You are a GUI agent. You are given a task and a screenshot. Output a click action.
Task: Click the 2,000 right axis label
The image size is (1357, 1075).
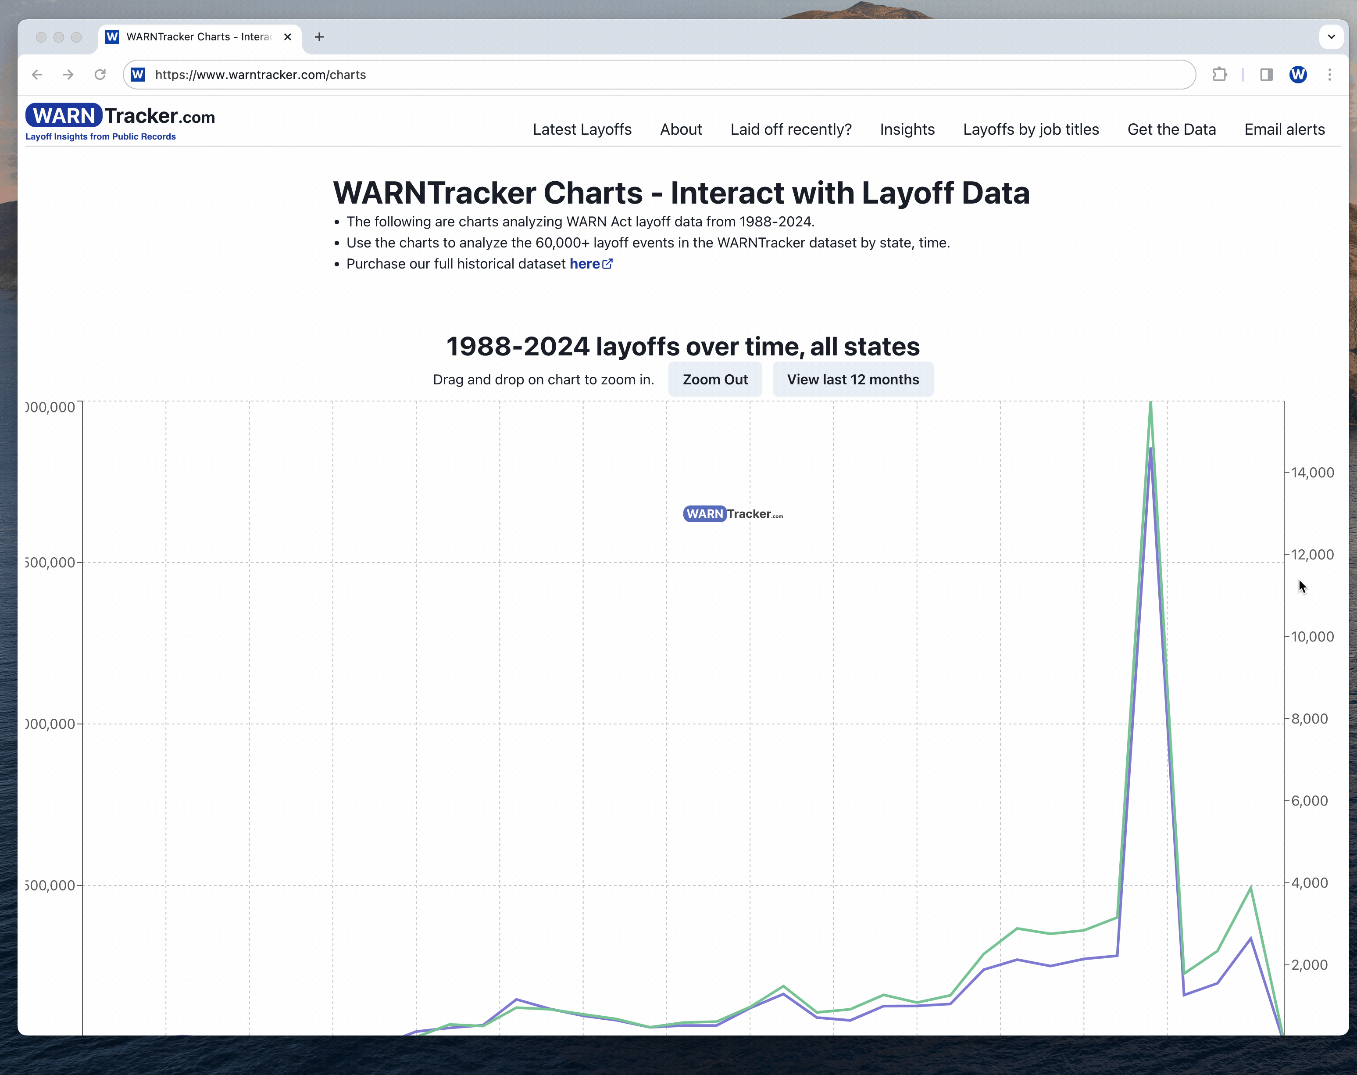point(1309,965)
